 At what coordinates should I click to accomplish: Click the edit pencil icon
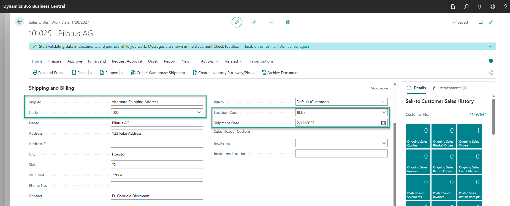coord(237,22)
